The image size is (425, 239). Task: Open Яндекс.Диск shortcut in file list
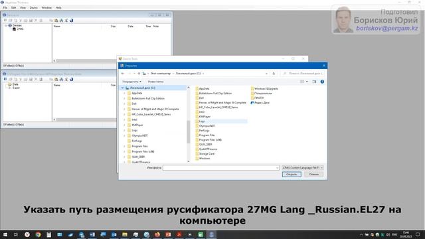click(260, 103)
